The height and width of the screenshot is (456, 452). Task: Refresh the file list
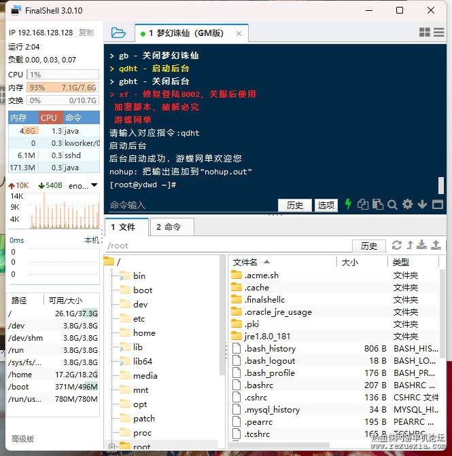[x=396, y=245]
